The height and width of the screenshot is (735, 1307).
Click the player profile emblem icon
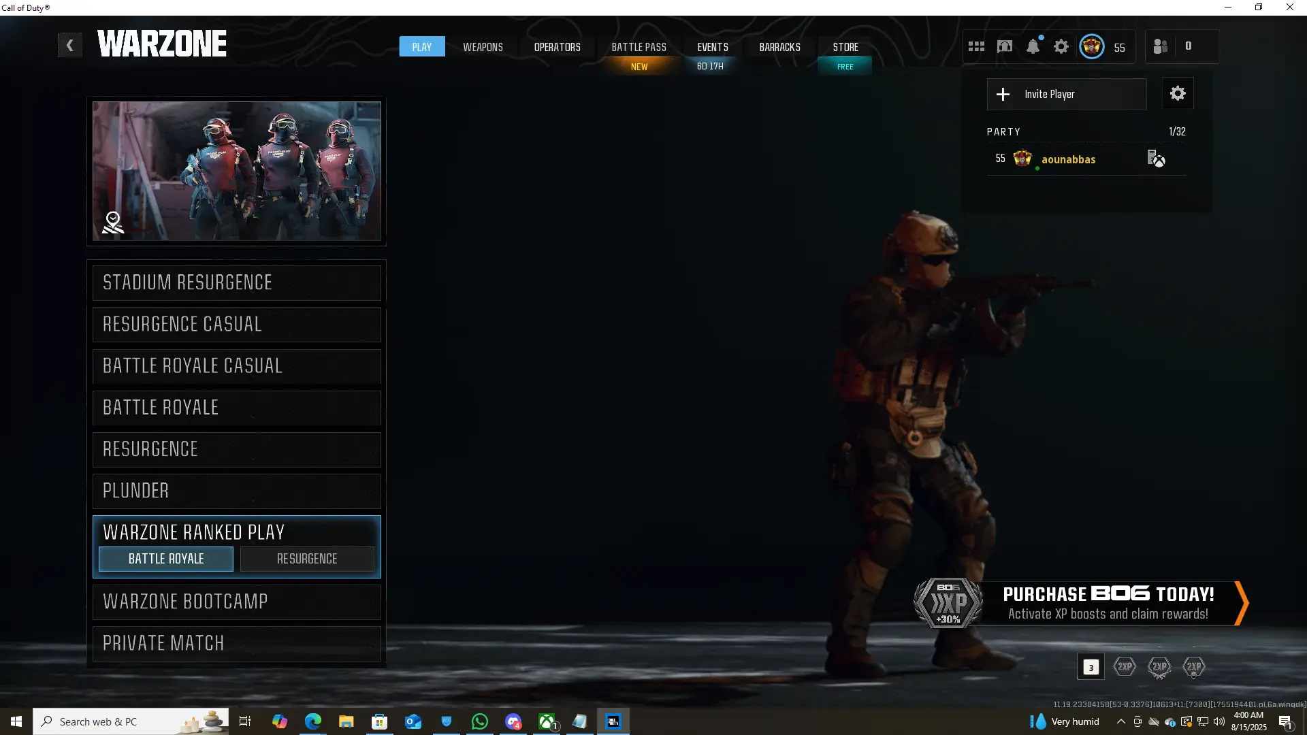tap(1092, 47)
